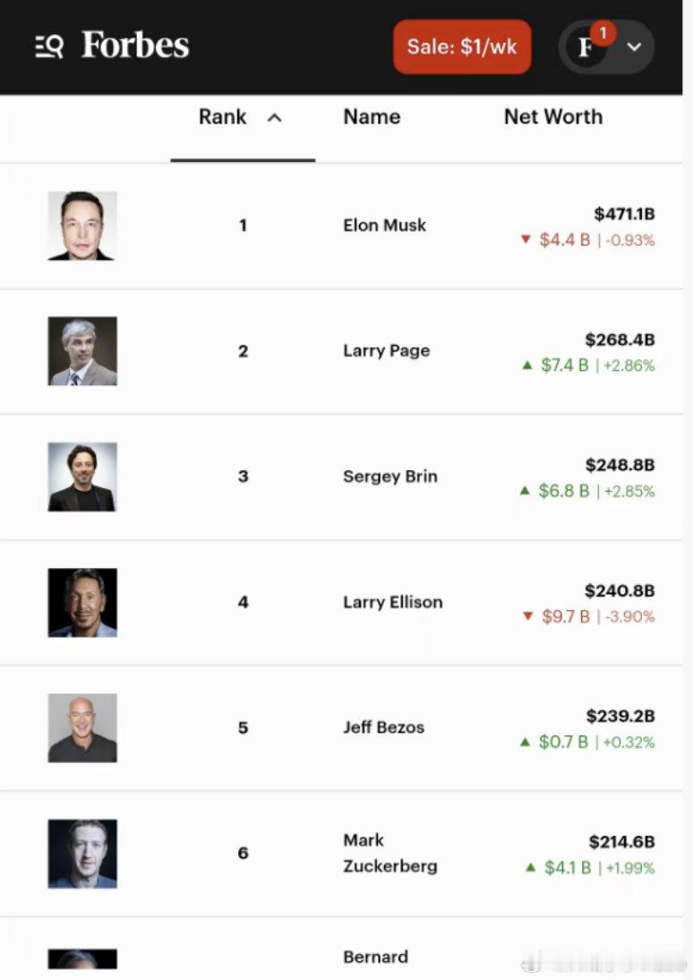Open the Forbes search menu icon

(49, 47)
